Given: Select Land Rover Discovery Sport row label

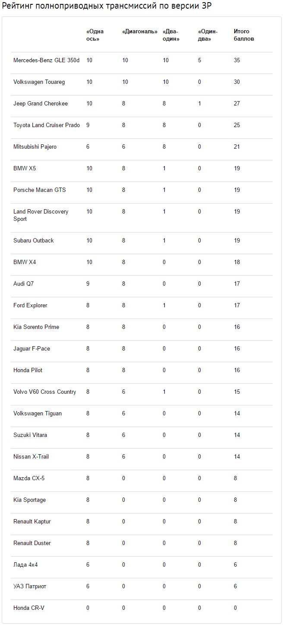Looking at the screenshot, I should 41,215.
